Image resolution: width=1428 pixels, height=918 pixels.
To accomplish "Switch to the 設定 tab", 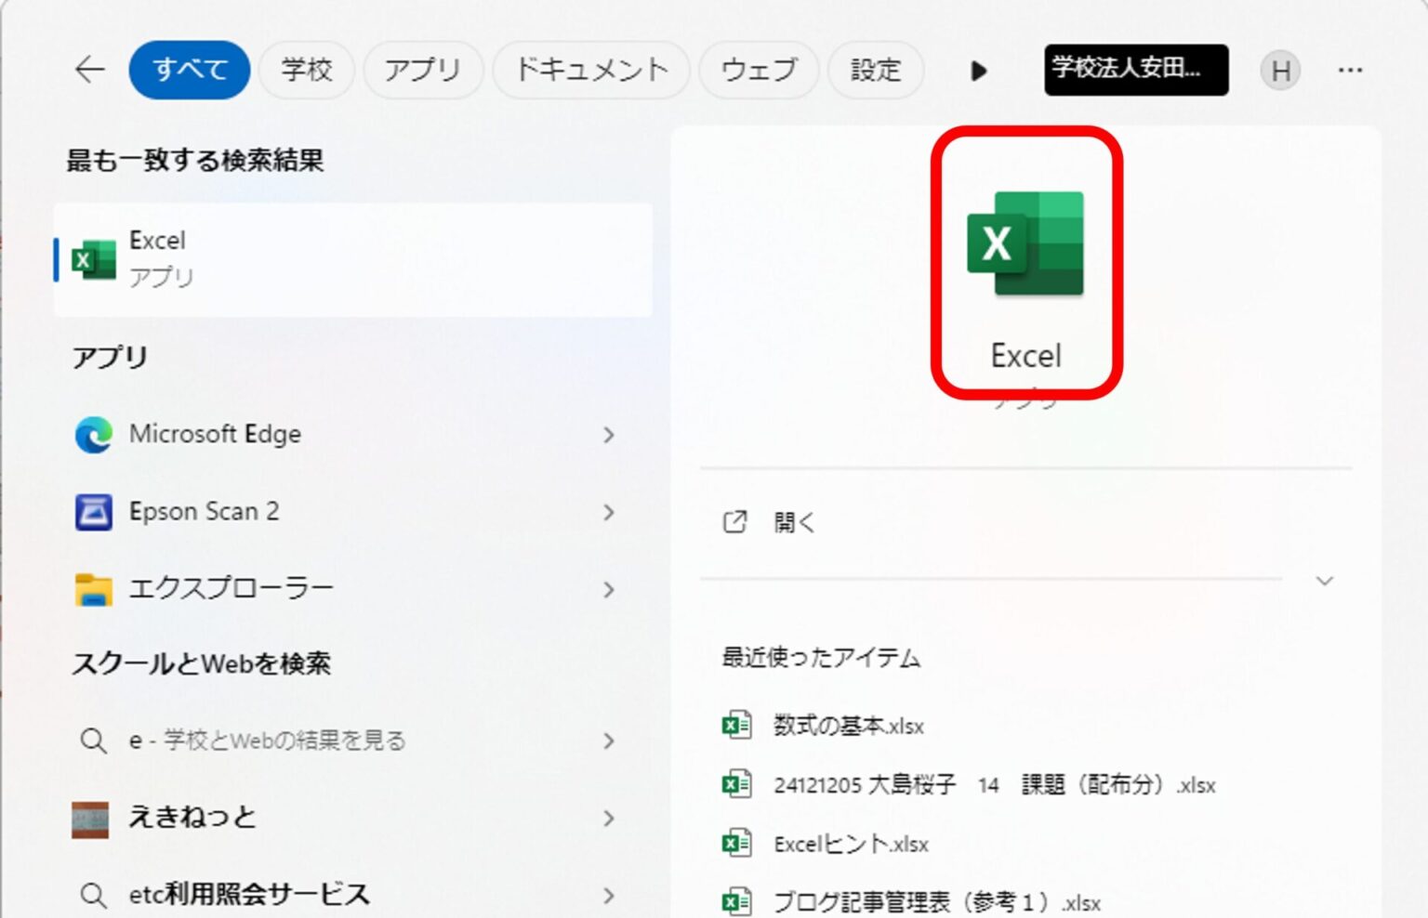I will 875,70.
